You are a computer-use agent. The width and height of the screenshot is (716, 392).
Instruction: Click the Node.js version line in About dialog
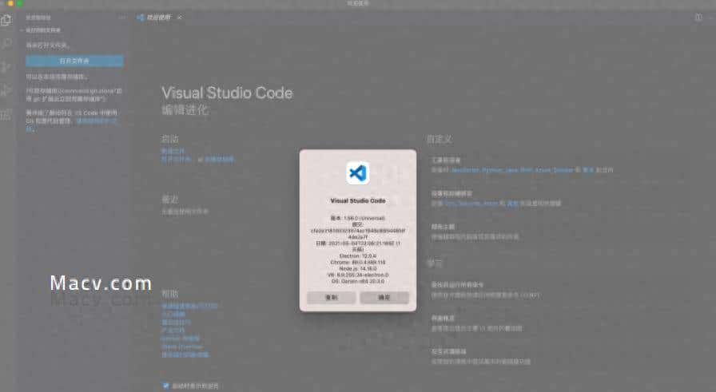[x=357, y=269]
